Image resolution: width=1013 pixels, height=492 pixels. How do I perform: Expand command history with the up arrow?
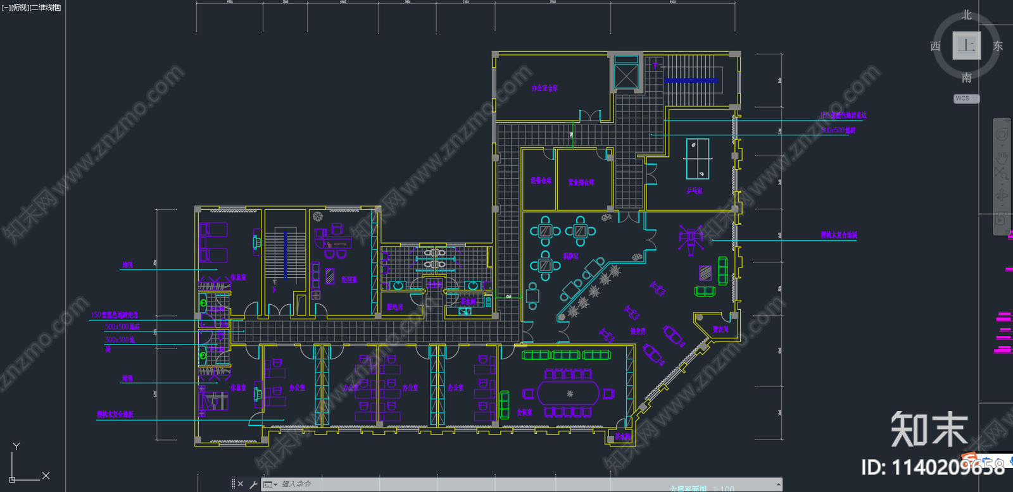pos(778,484)
